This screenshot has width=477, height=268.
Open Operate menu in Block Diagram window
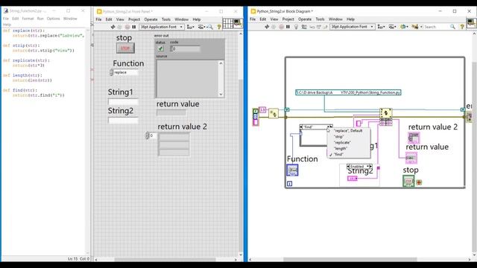pos(305,19)
